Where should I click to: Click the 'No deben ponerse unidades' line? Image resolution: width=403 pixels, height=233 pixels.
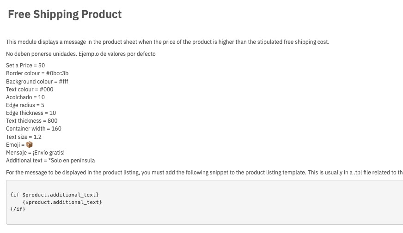81,54
